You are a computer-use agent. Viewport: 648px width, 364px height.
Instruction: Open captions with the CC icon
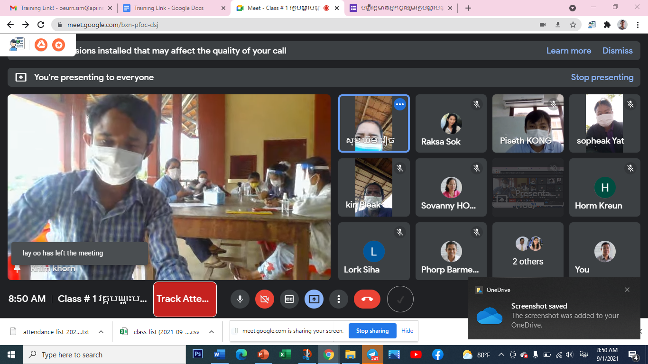(x=289, y=299)
